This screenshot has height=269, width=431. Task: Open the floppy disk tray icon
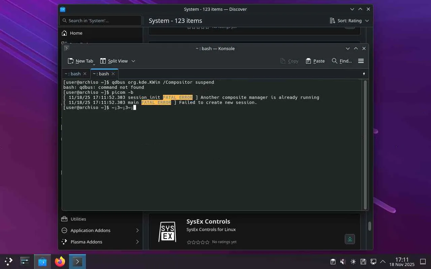363,262
